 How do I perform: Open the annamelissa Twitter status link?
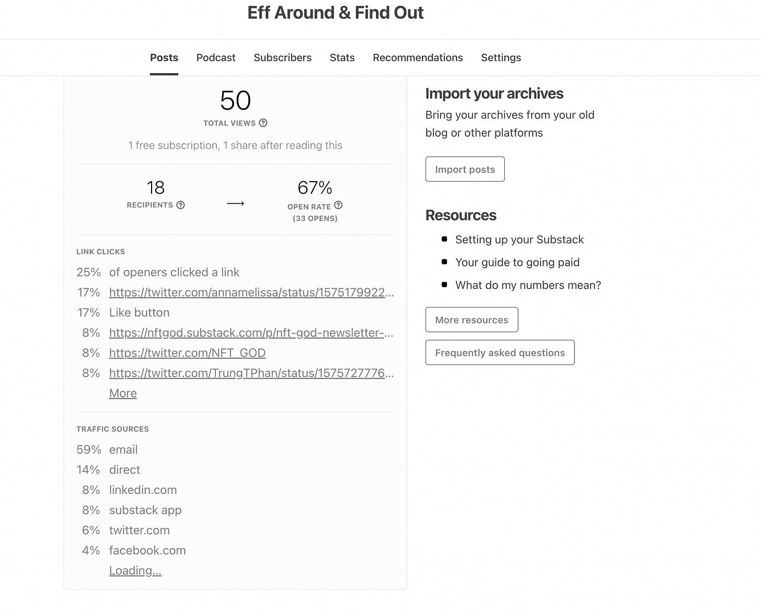251,292
